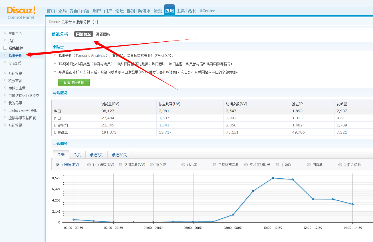Click the 08:00 data point on chart

click(x=233, y=215)
